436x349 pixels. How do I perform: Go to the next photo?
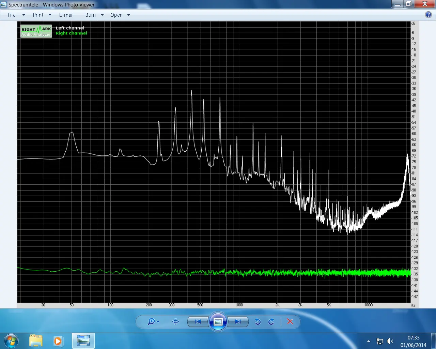238,321
